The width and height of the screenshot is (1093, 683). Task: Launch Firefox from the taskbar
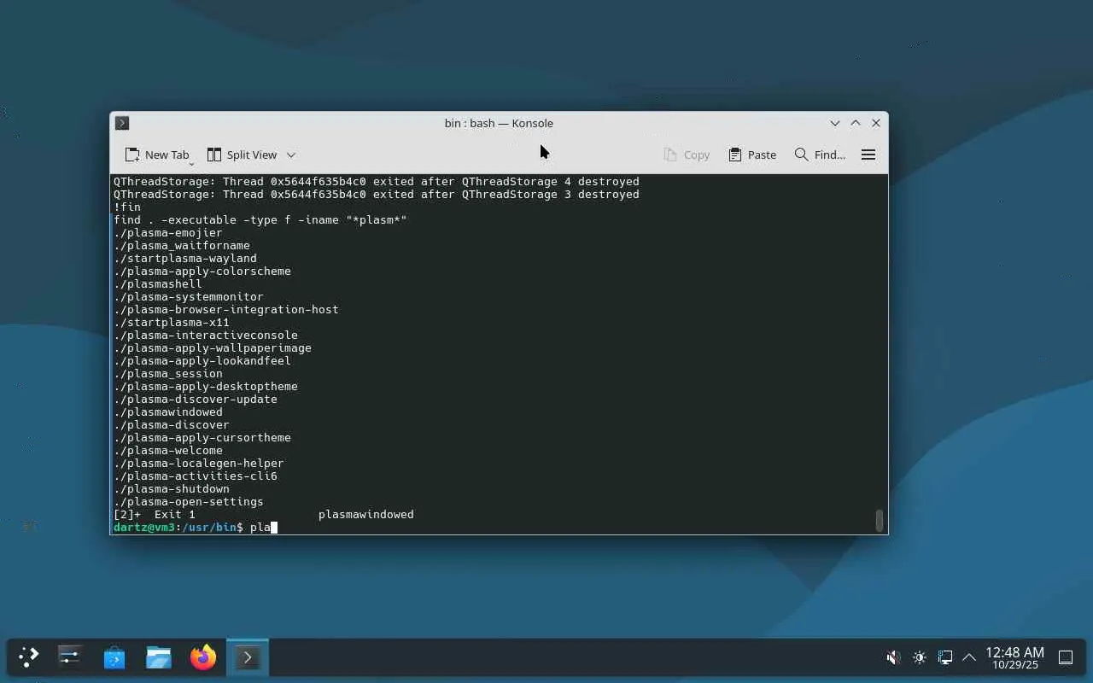203,657
